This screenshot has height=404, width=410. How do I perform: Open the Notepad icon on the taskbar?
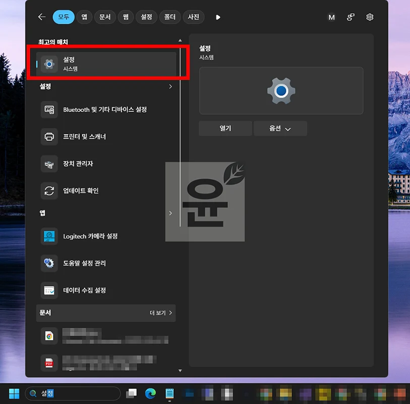(x=169, y=393)
